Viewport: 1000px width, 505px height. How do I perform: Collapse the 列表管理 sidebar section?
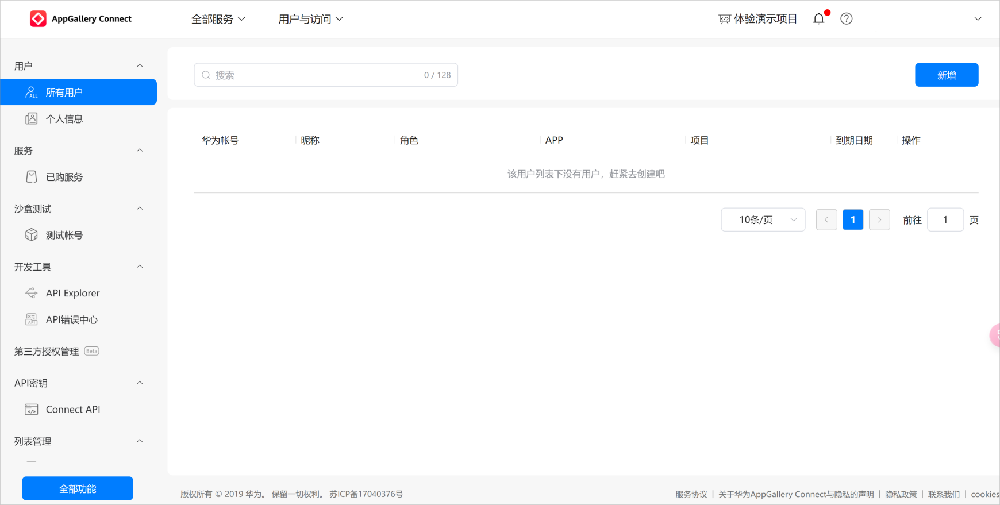tap(140, 441)
